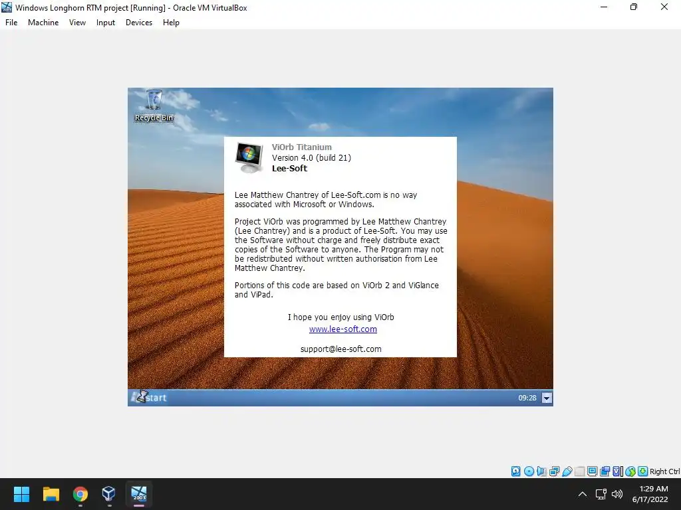Click the guest clock showing 09:28
The height and width of the screenshot is (510, 681).
click(x=527, y=398)
